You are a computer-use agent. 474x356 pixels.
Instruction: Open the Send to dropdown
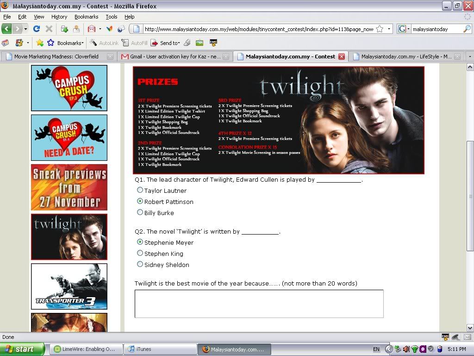[x=165, y=43]
